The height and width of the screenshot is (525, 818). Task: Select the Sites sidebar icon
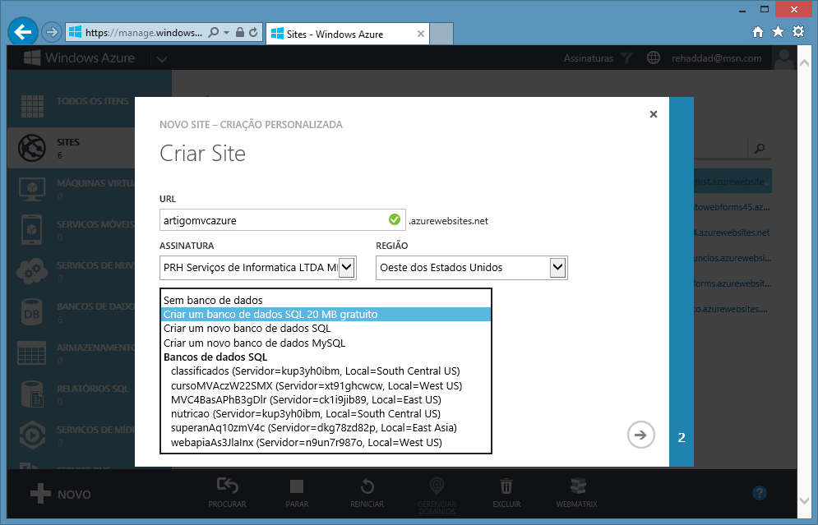point(32,148)
